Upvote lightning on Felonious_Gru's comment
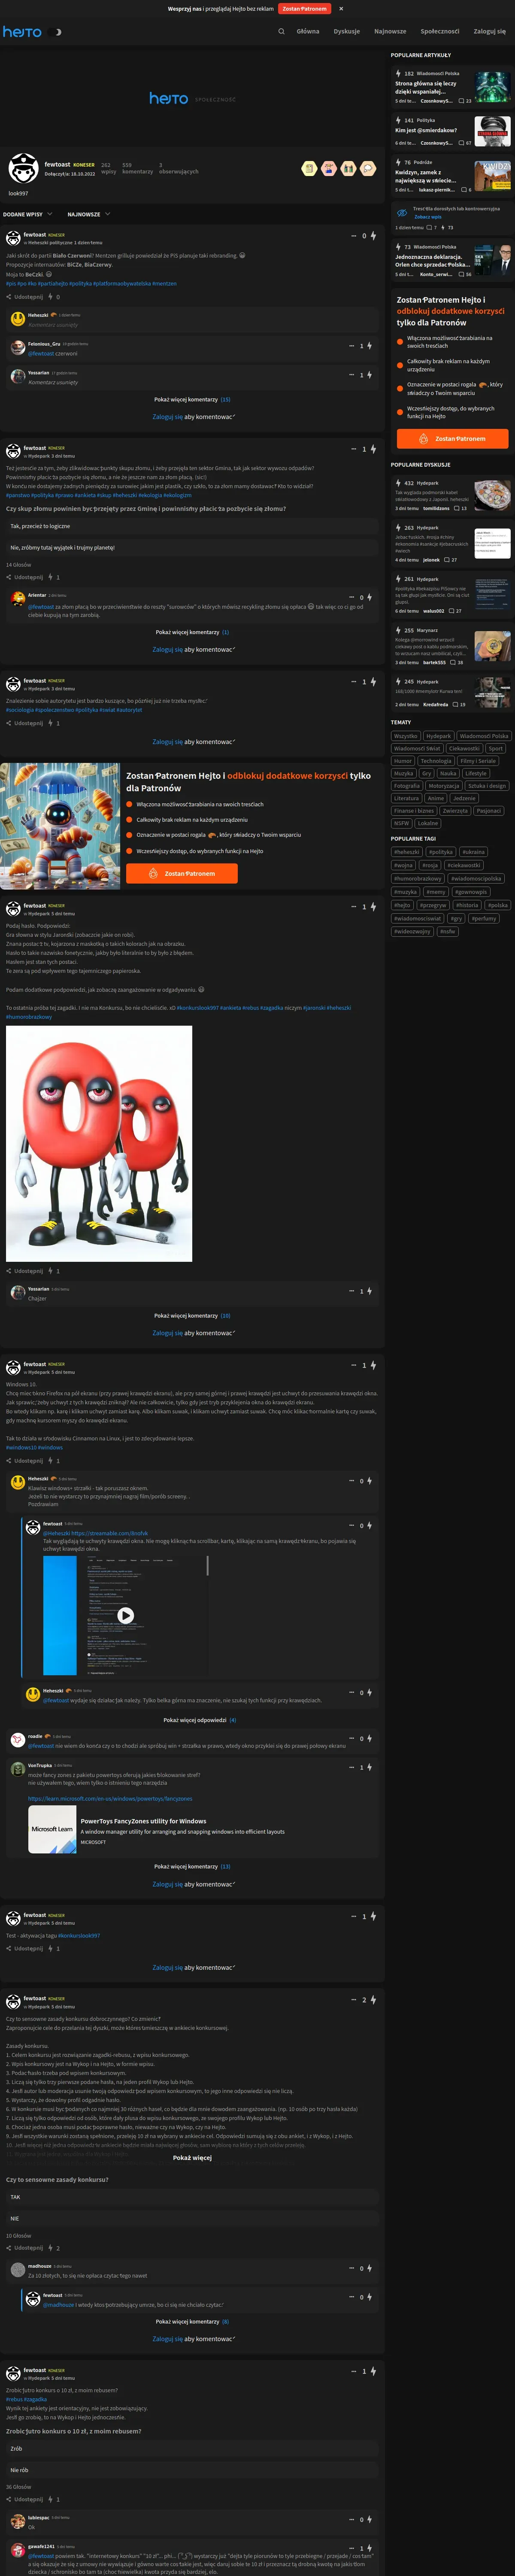 pos(370,346)
